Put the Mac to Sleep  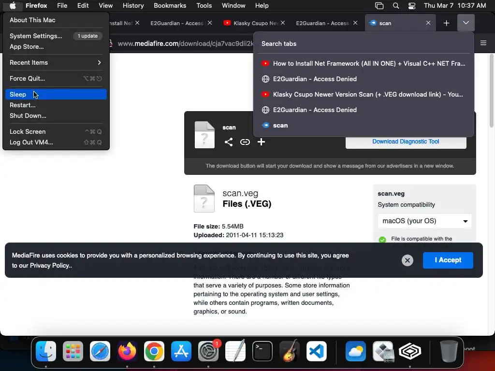pos(56,94)
